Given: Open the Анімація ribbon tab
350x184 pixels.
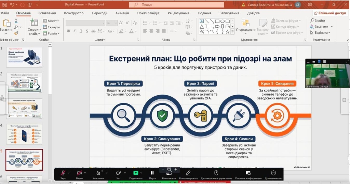Looking at the screenshot, I should (x=122, y=13).
